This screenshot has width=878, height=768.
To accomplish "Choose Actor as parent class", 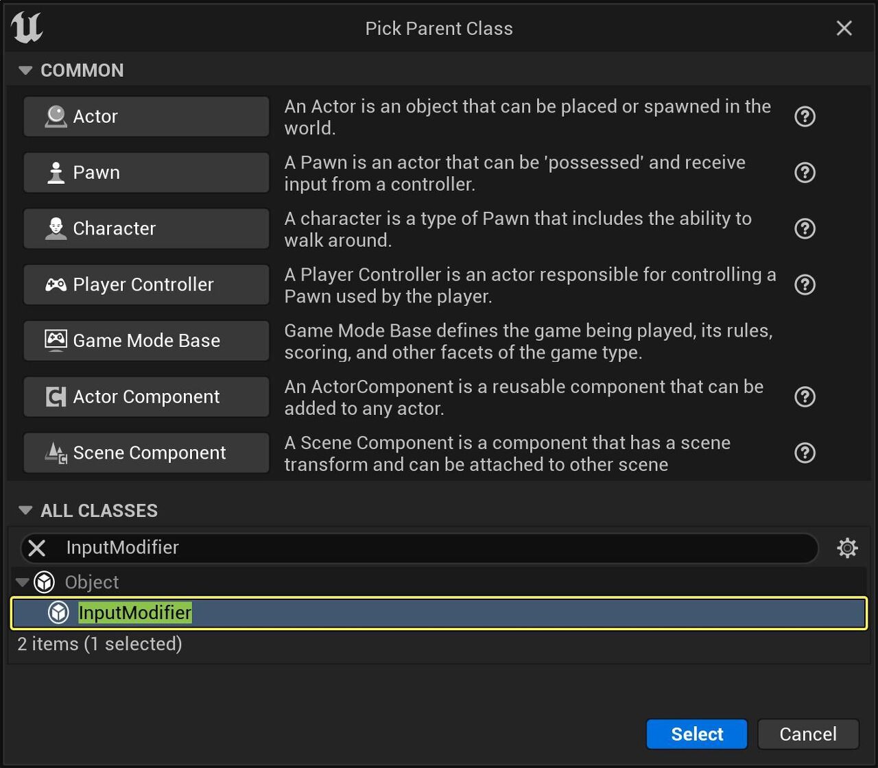I will coord(146,117).
